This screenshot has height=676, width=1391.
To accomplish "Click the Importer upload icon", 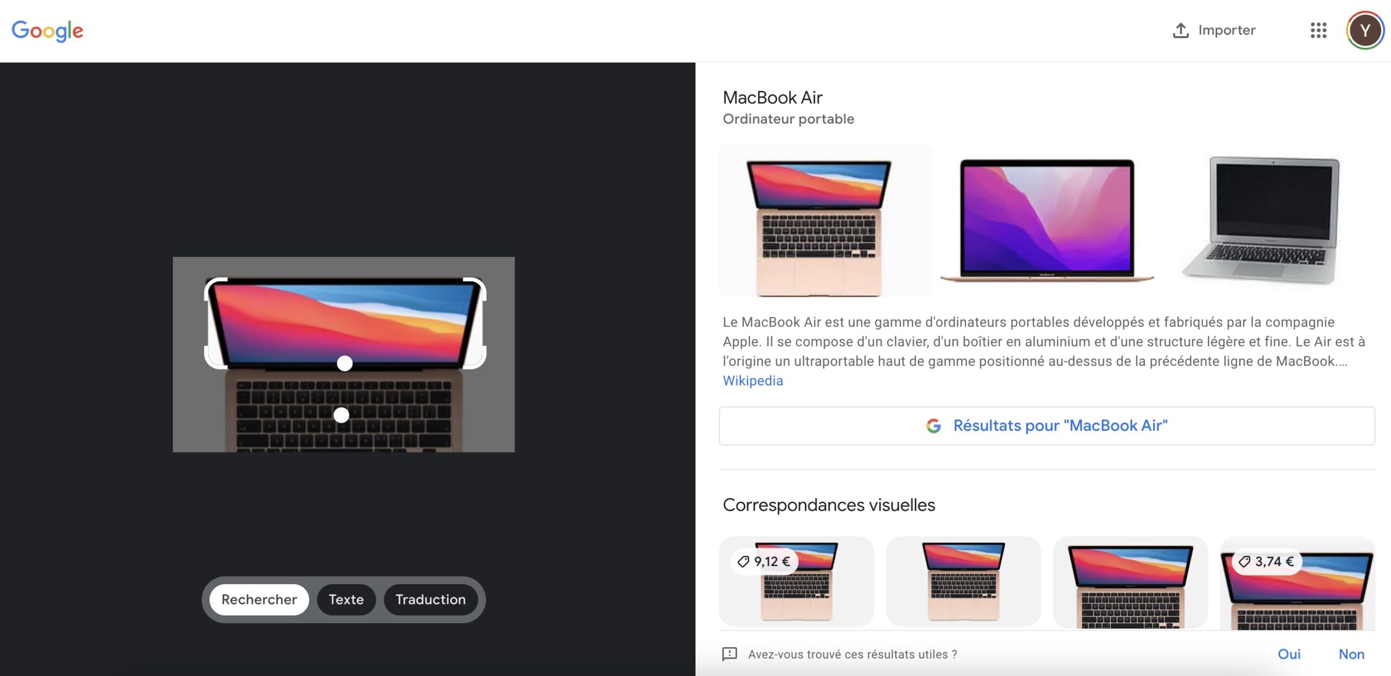I will [x=1180, y=30].
